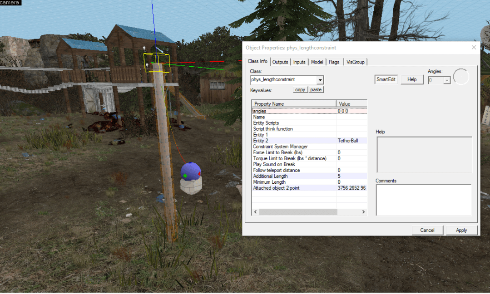Click inside the Comments text box
This screenshot has height=294, width=490.
point(423,200)
